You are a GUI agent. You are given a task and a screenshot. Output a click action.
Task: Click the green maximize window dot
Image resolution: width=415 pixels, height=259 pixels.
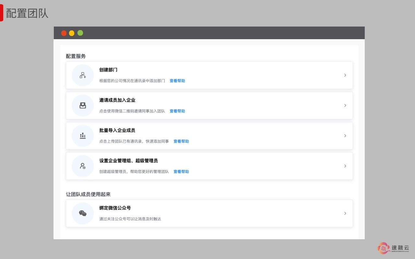tap(80, 33)
